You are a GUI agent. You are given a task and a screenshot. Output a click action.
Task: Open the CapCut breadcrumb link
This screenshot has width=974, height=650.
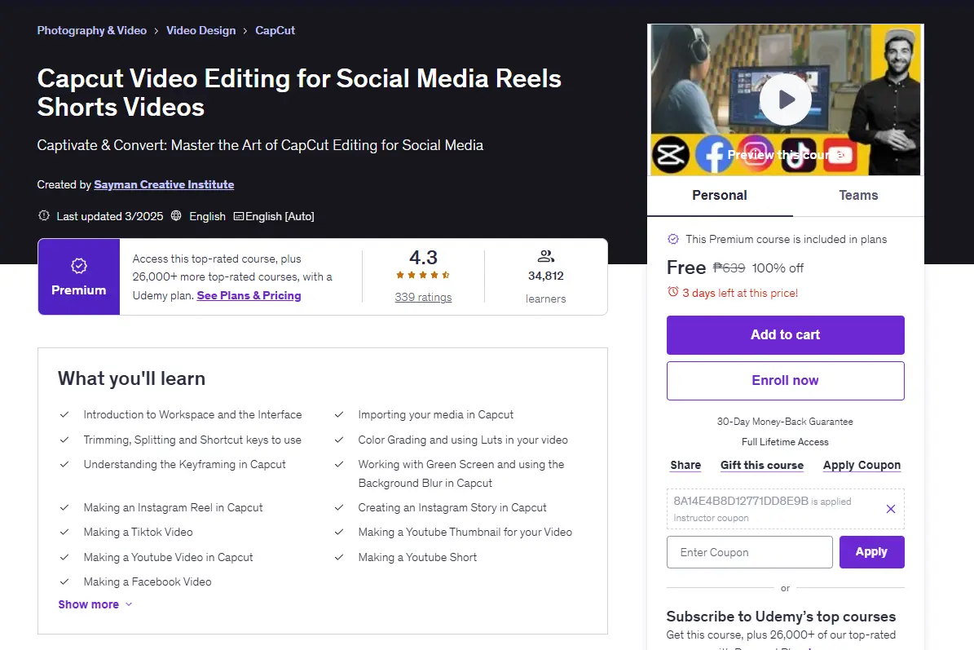tap(275, 30)
